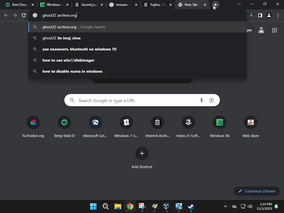Open Temp Mail ID shortcut

click(x=64, y=127)
